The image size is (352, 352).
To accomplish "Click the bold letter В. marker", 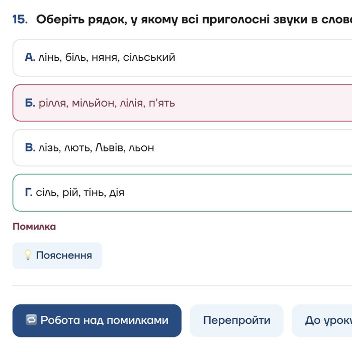I will [30, 147].
